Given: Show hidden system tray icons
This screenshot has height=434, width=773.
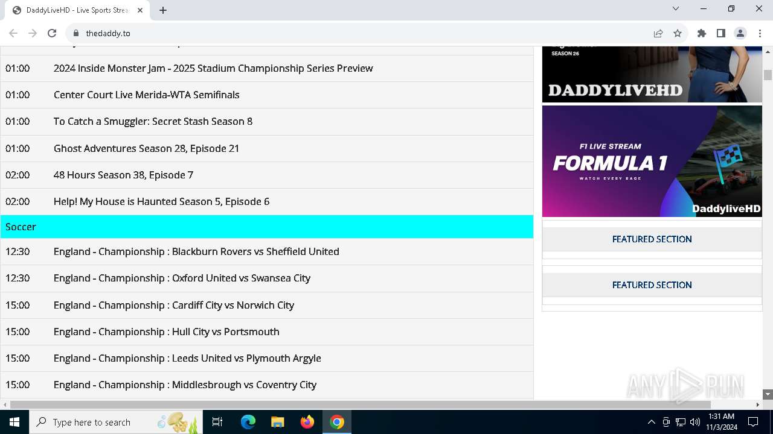Looking at the screenshot, I should (652, 422).
